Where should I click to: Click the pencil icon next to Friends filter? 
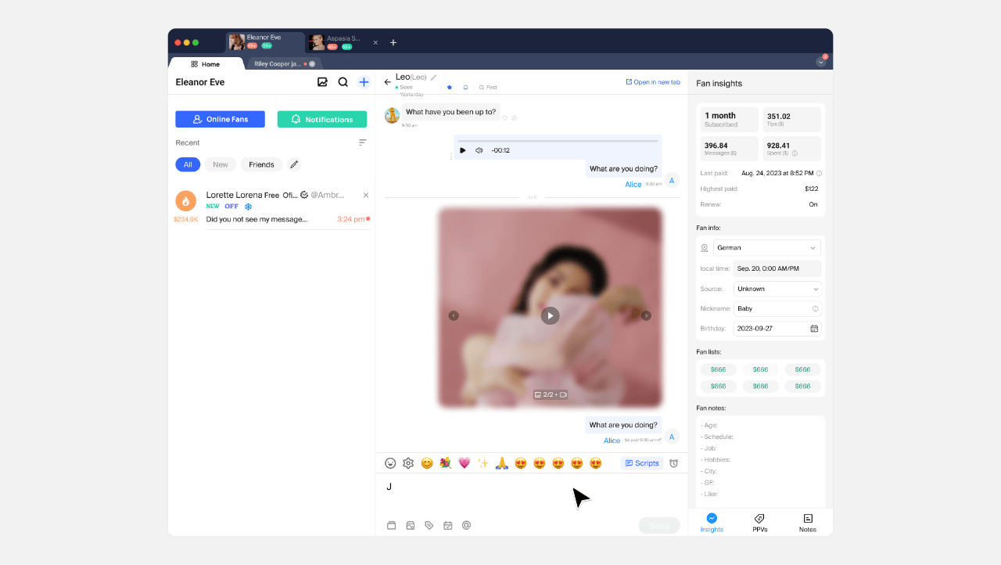(x=294, y=164)
